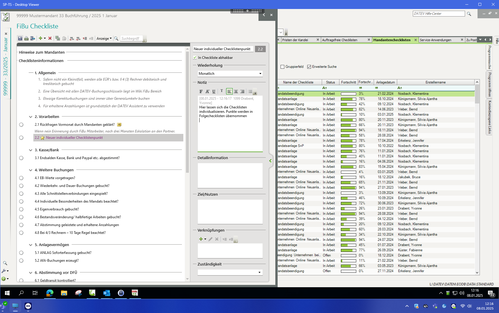
Task: Add a link under Verknüpfungen
Action: point(201,239)
